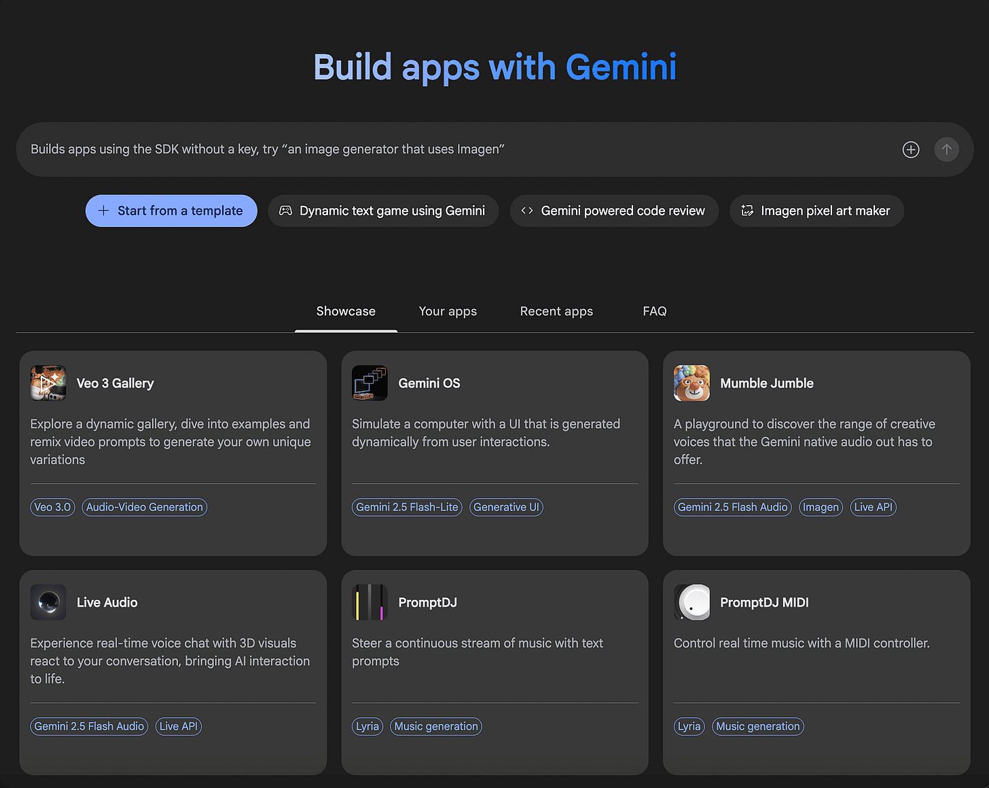
Task: Click Gemini 2.5 Flash Audio tag on Mumble Jumble
Action: pos(732,507)
